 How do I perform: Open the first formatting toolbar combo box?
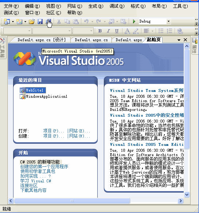click(17, 31)
